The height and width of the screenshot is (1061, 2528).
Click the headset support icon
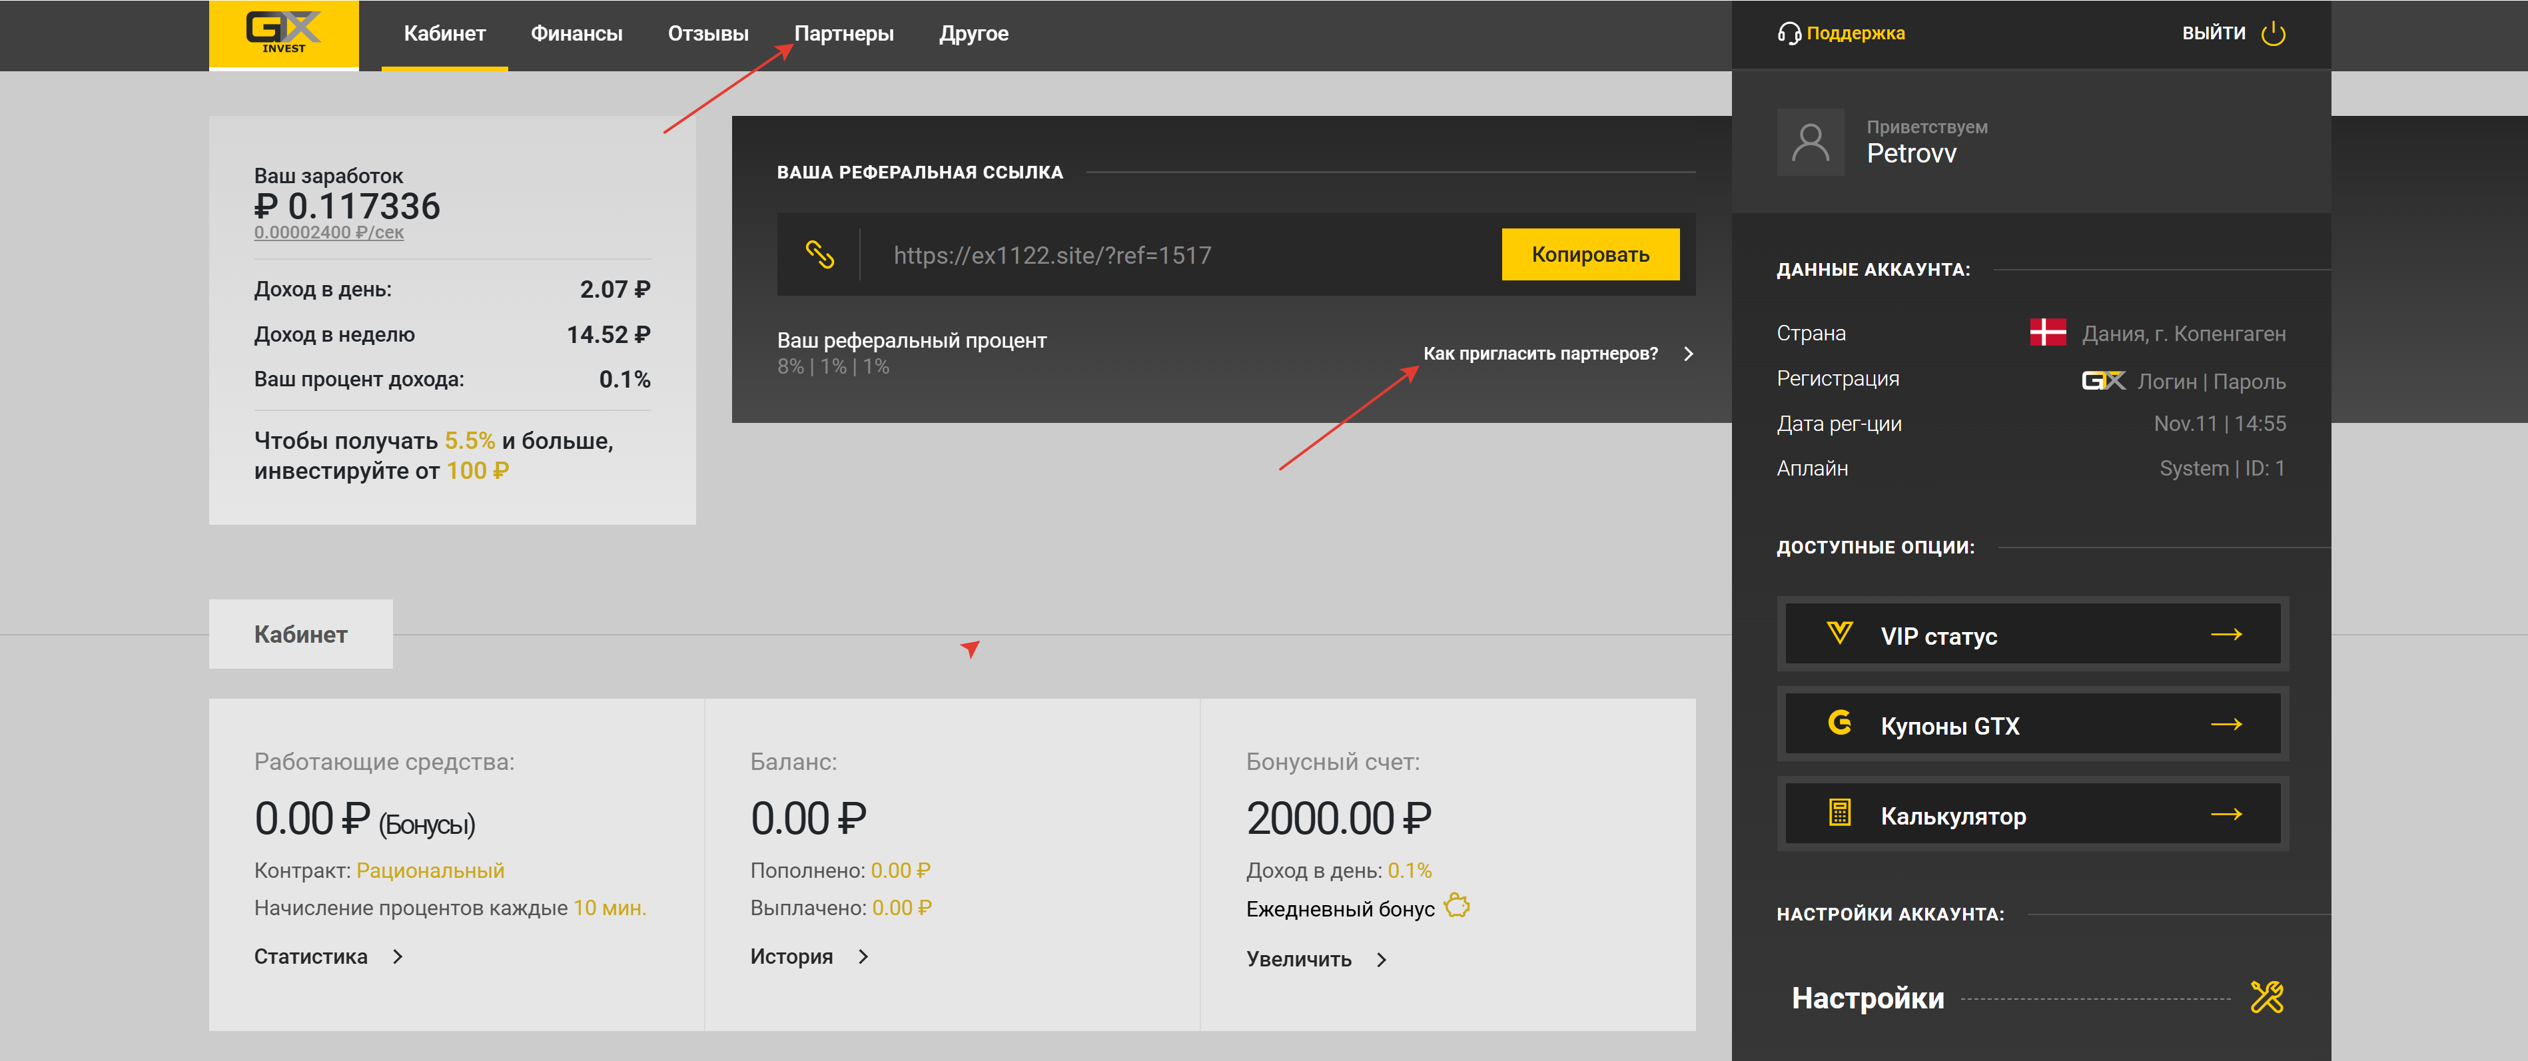click(x=1789, y=33)
